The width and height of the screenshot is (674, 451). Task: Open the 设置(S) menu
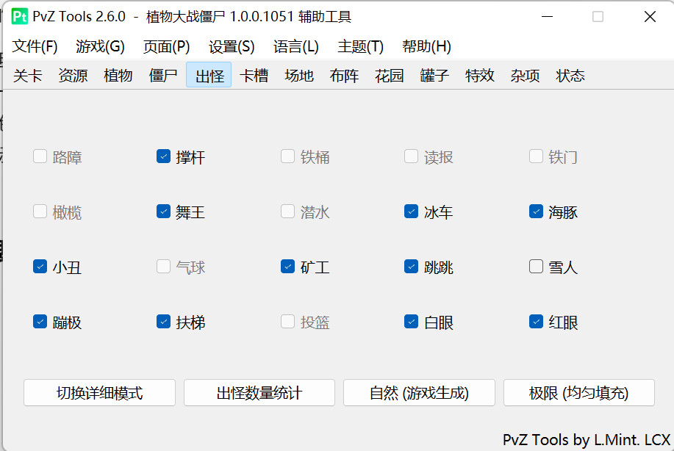[232, 46]
